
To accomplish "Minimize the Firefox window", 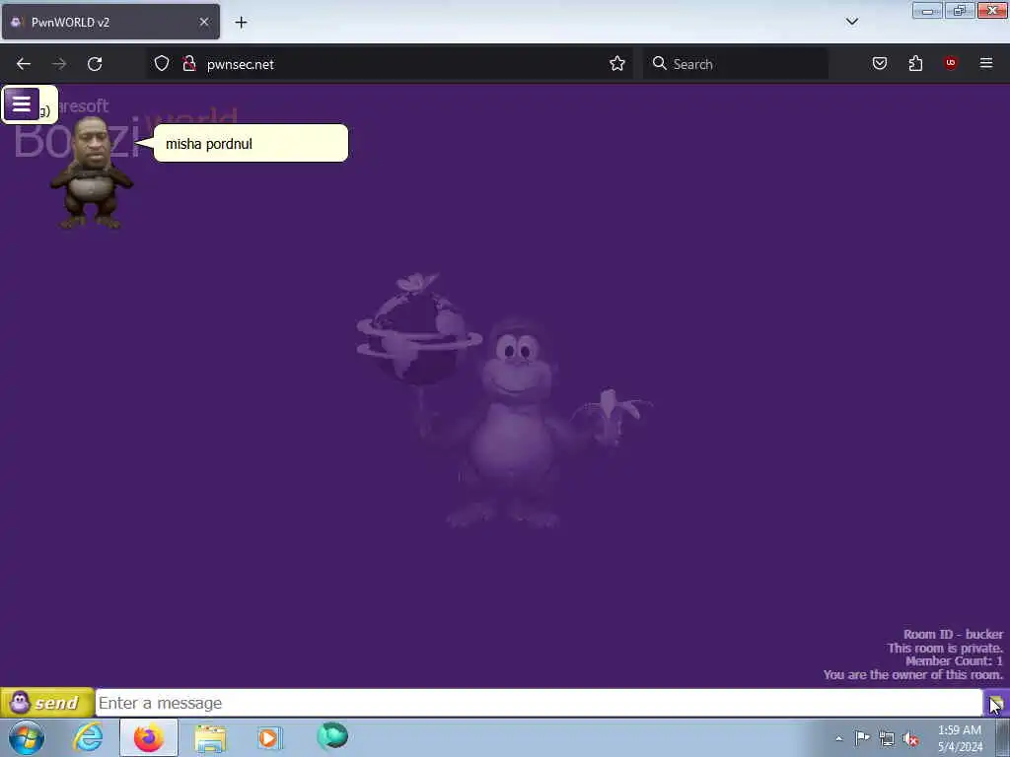I will pyautogui.click(x=927, y=10).
